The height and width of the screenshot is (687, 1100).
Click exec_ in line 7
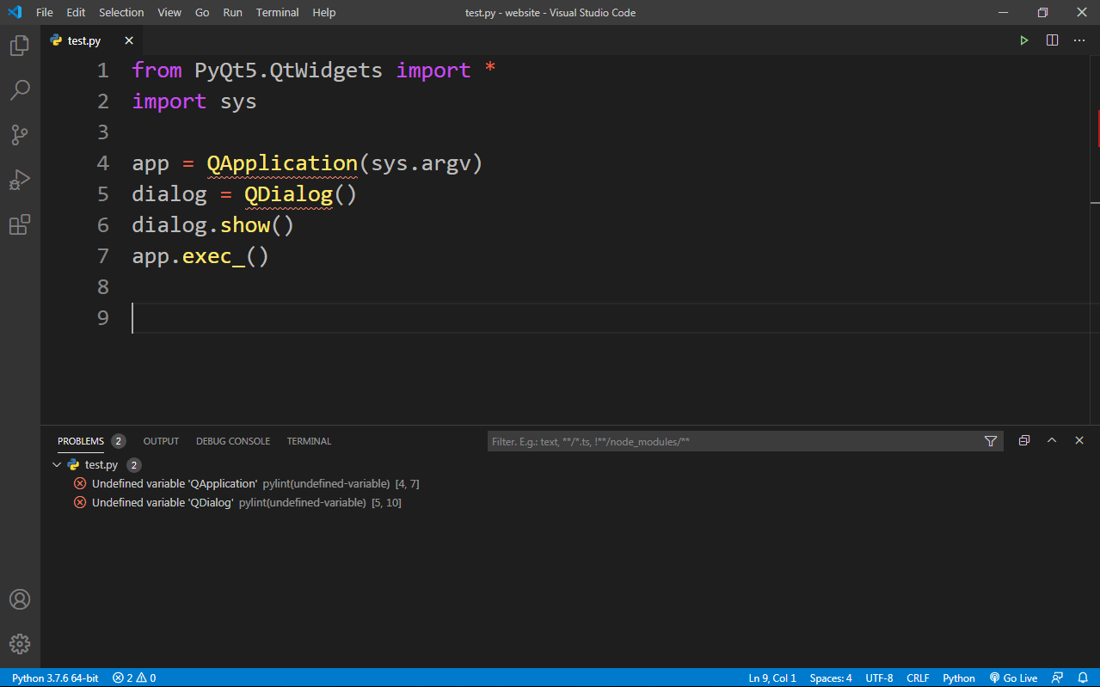(213, 256)
